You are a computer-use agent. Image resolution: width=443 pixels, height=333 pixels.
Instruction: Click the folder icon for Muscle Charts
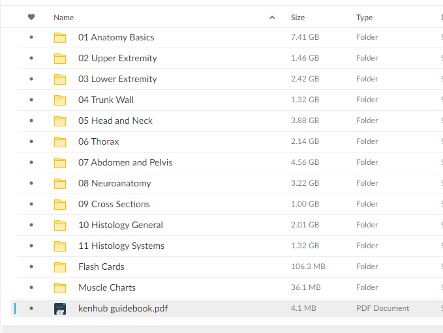click(60, 288)
